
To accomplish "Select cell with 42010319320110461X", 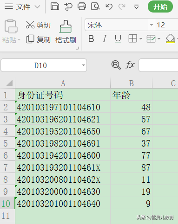I will (63, 167).
